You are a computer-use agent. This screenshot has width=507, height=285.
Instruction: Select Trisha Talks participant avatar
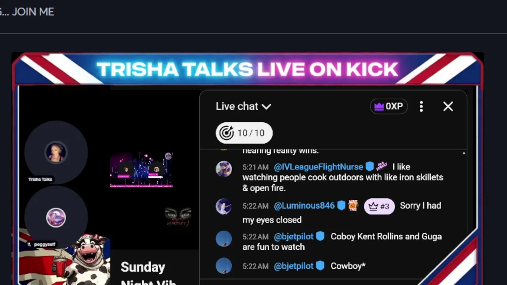[x=56, y=152]
